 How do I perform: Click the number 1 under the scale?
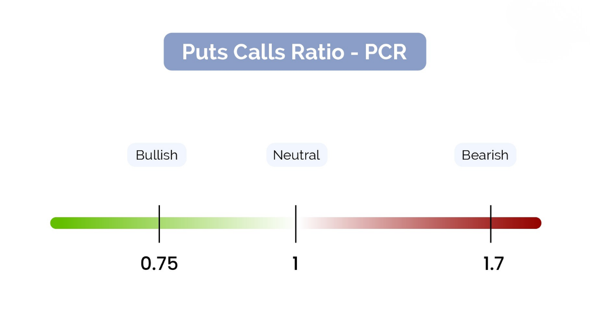tap(295, 263)
